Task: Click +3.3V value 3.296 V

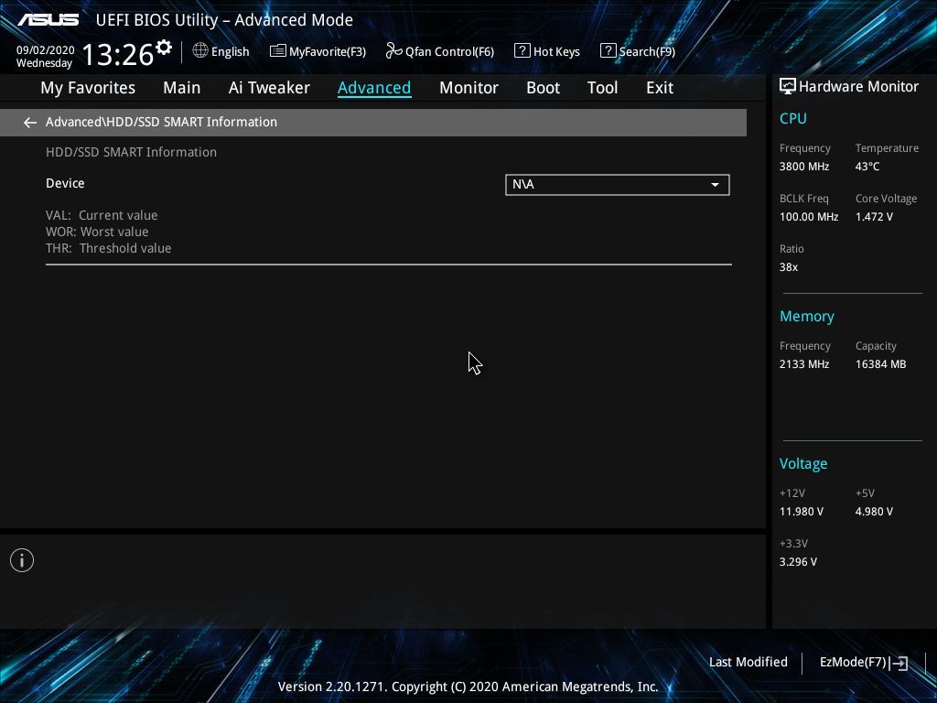Action: click(x=798, y=562)
